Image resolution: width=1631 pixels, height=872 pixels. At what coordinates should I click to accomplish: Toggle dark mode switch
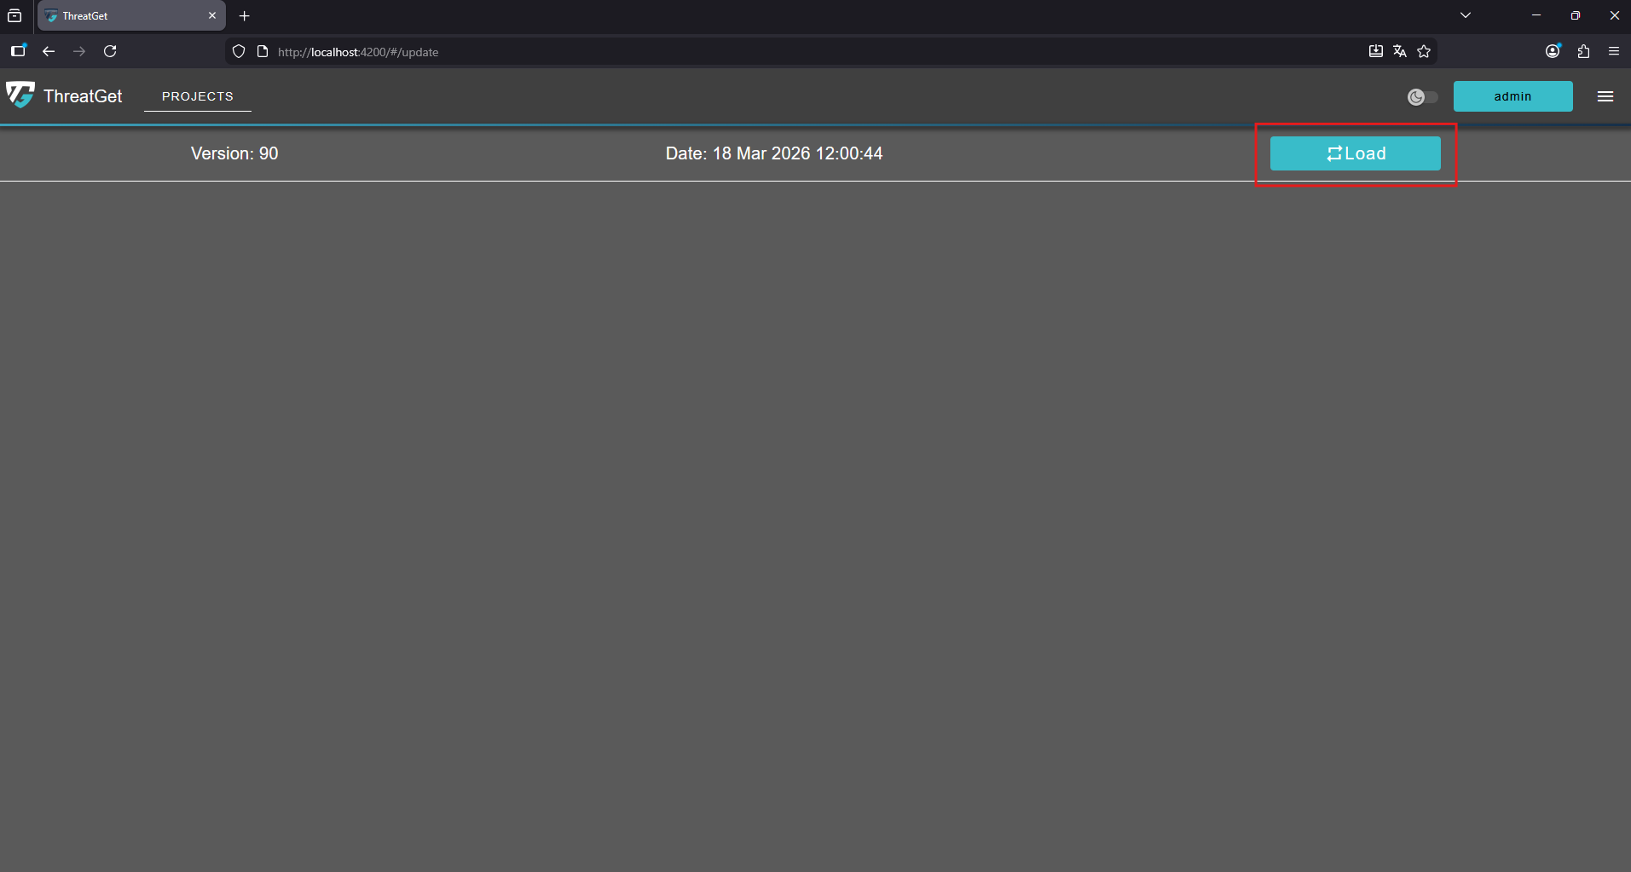tap(1422, 97)
